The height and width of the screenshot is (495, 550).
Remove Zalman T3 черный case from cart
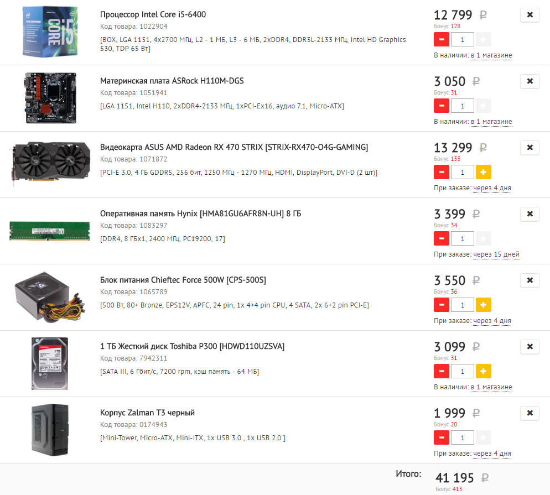point(530,413)
